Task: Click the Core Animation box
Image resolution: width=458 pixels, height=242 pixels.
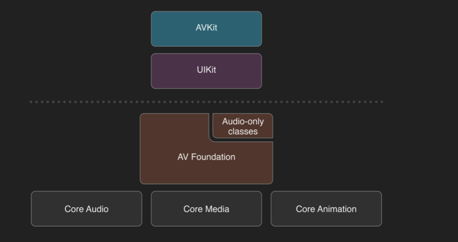Action: pos(326,209)
